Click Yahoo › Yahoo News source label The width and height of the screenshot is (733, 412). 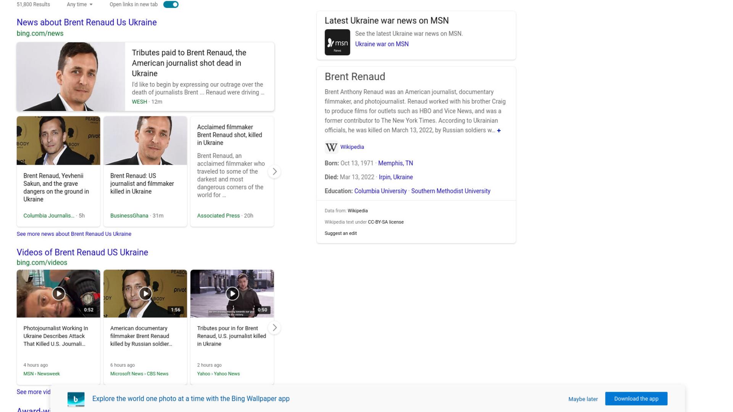pos(218,374)
